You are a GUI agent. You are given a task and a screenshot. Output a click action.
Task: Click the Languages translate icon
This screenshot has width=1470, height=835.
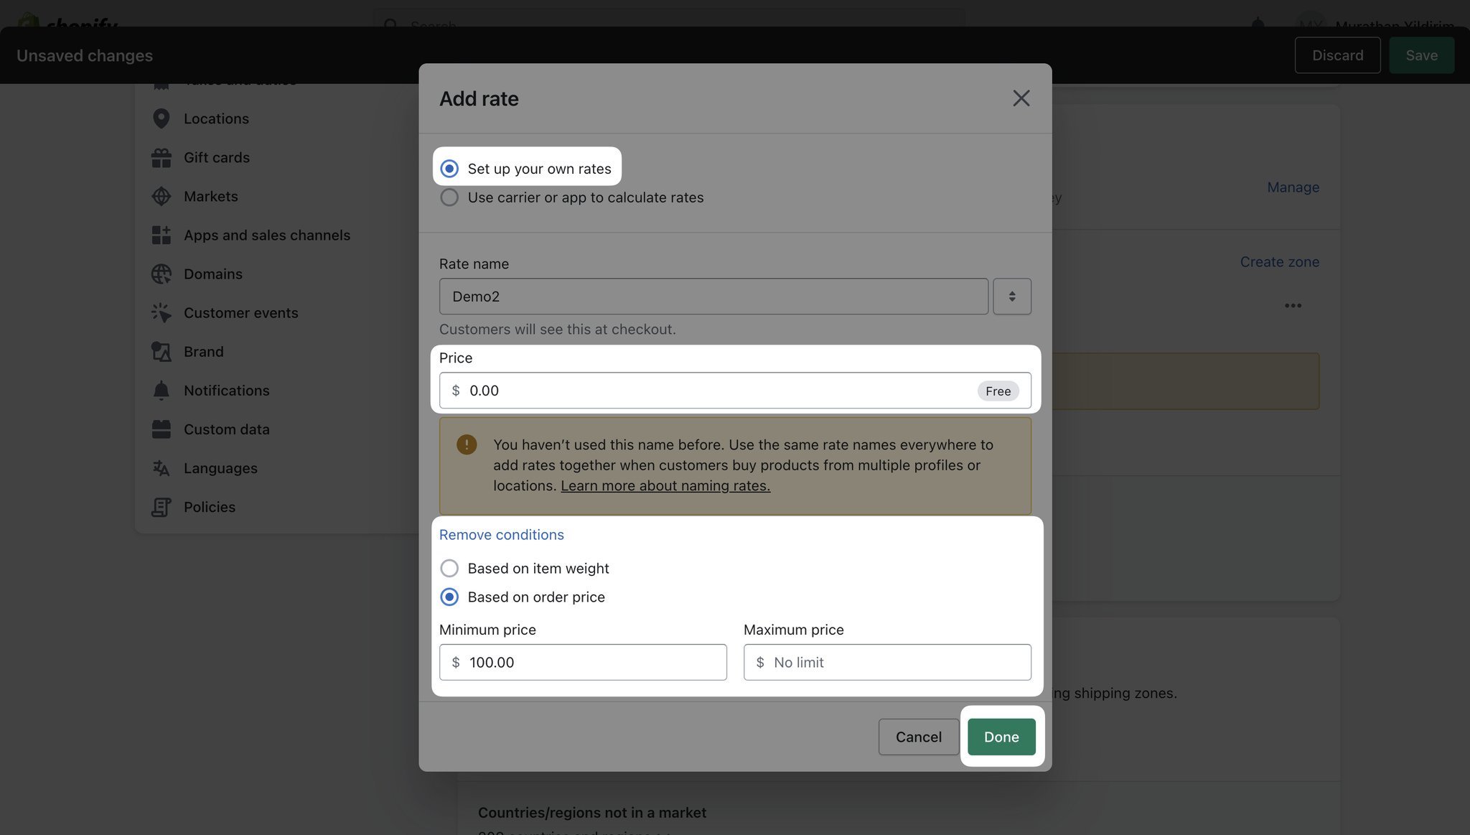161,467
